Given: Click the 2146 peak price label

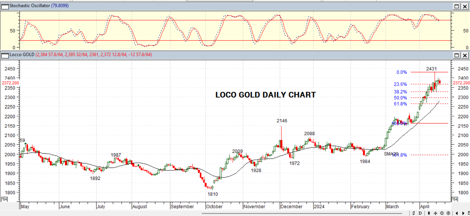Looking at the screenshot, I should 282,121.
